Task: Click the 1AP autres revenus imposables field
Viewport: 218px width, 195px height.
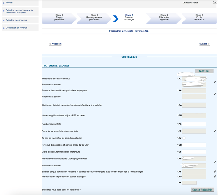Action: 194,159
